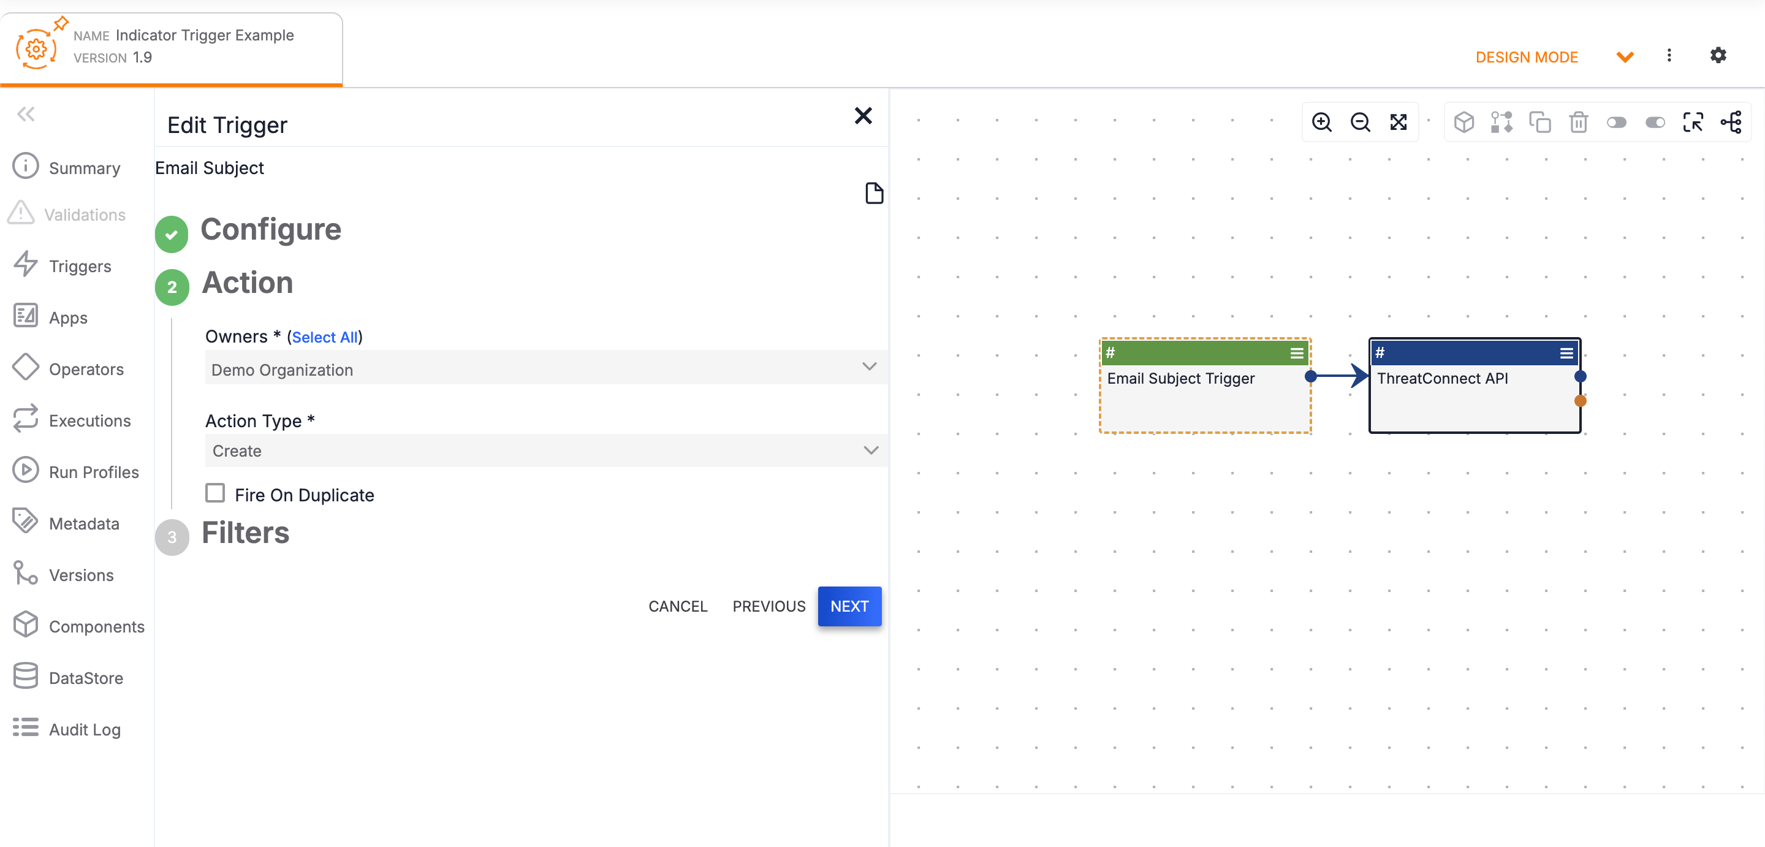Image resolution: width=1765 pixels, height=847 pixels.
Task: Expand the Filters step
Action: click(245, 533)
